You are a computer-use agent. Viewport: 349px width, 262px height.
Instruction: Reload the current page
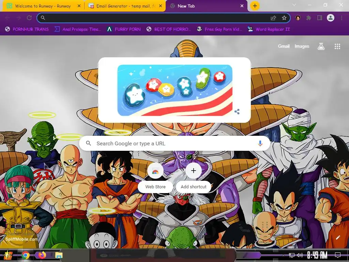click(x=29, y=18)
